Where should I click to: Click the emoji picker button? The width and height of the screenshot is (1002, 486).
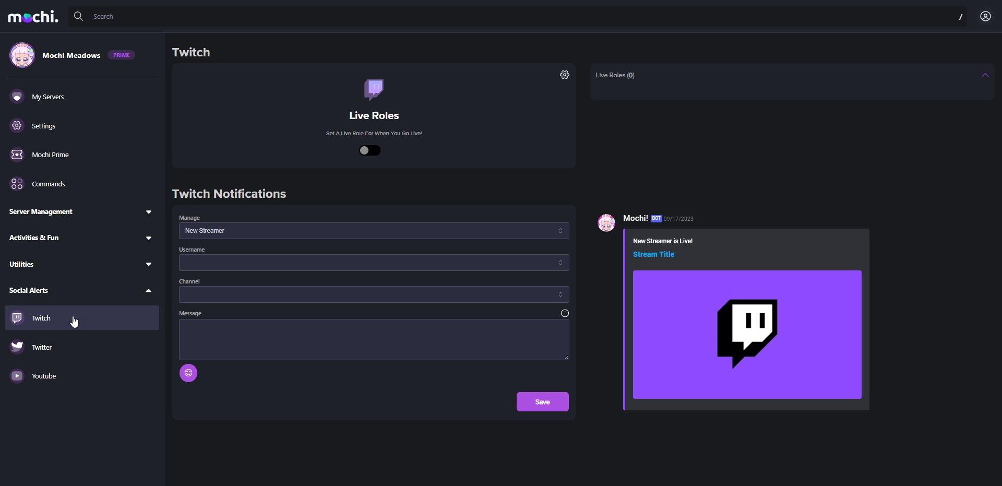pos(188,373)
